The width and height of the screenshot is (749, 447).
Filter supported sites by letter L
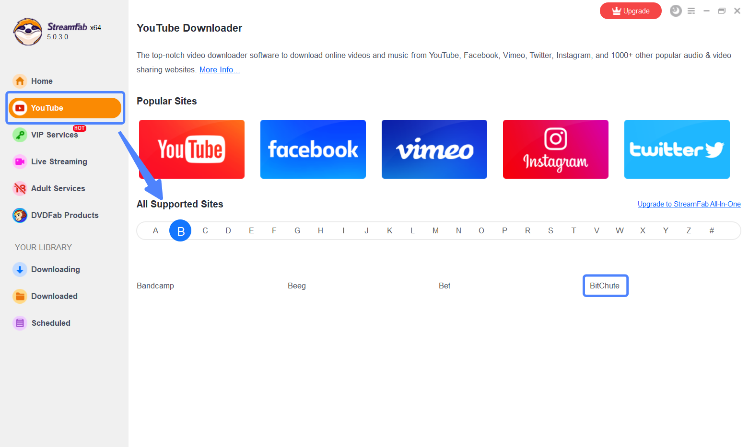412,230
